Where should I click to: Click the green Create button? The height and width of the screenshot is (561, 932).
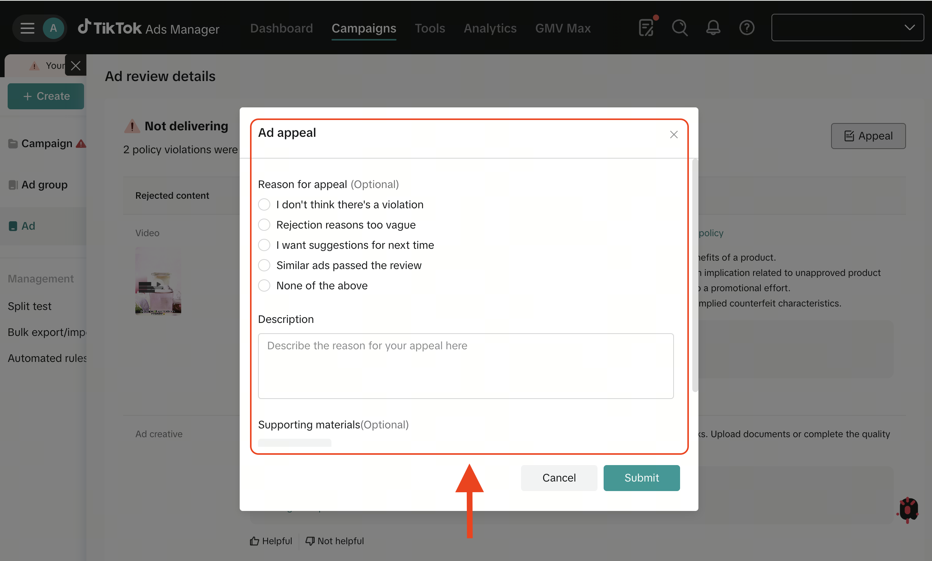(45, 96)
